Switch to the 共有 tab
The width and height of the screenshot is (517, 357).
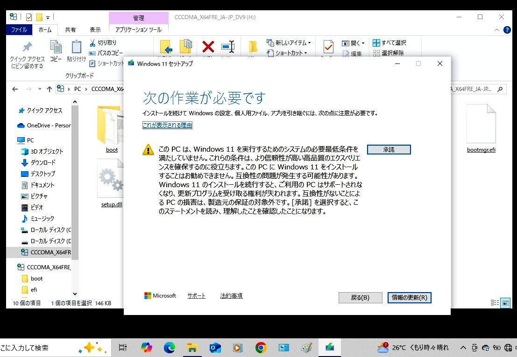[x=70, y=30]
